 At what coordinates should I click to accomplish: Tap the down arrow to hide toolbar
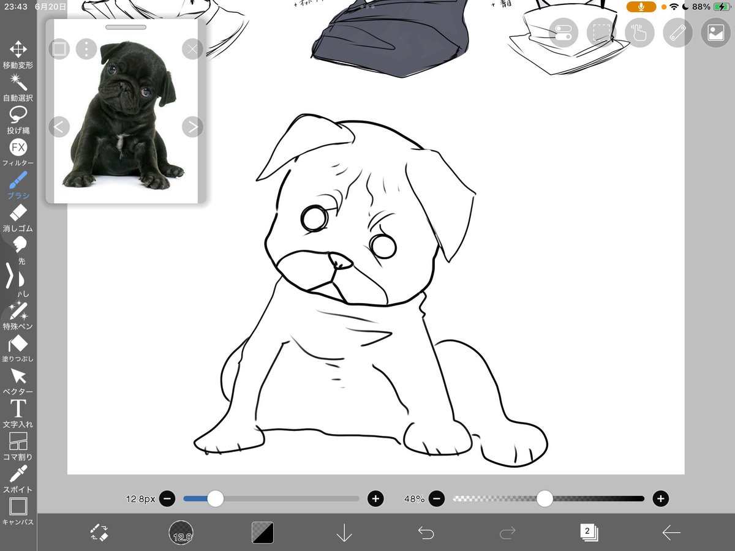coord(344,533)
